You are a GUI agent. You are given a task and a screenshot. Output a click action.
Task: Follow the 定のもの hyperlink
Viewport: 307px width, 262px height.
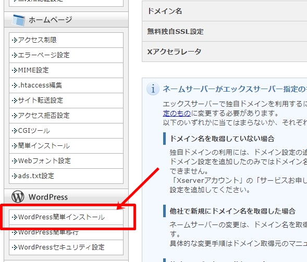click(177, 113)
